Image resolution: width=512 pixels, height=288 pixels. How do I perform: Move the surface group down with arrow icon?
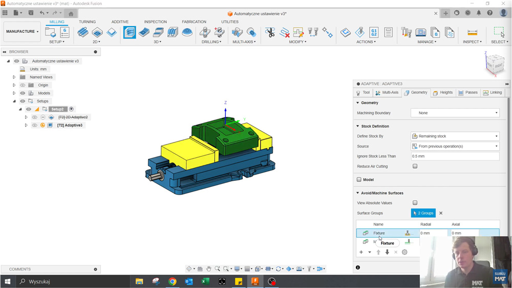tap(387, 252)
